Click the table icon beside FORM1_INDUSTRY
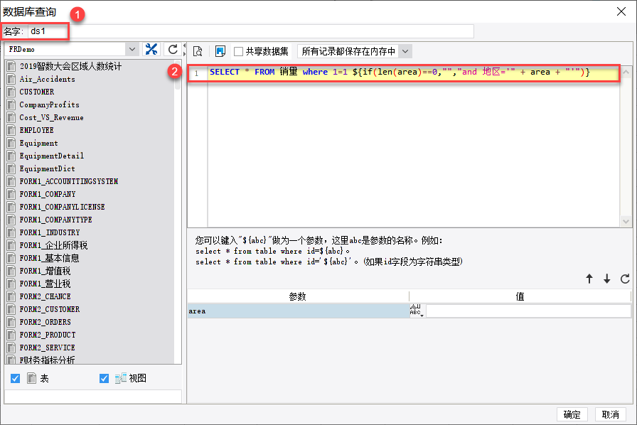637x425 pixels. click(x=11, y=232)
